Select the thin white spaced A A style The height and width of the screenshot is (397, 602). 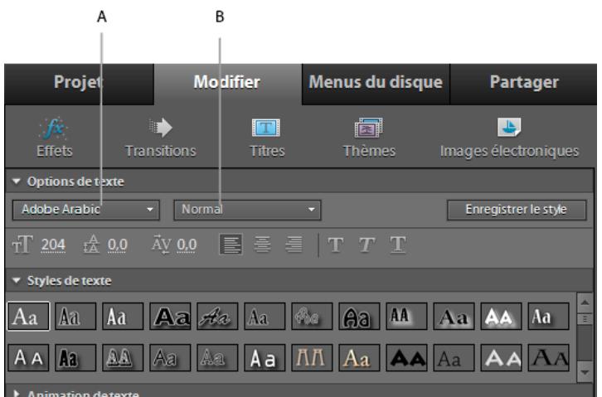[28, 358]
